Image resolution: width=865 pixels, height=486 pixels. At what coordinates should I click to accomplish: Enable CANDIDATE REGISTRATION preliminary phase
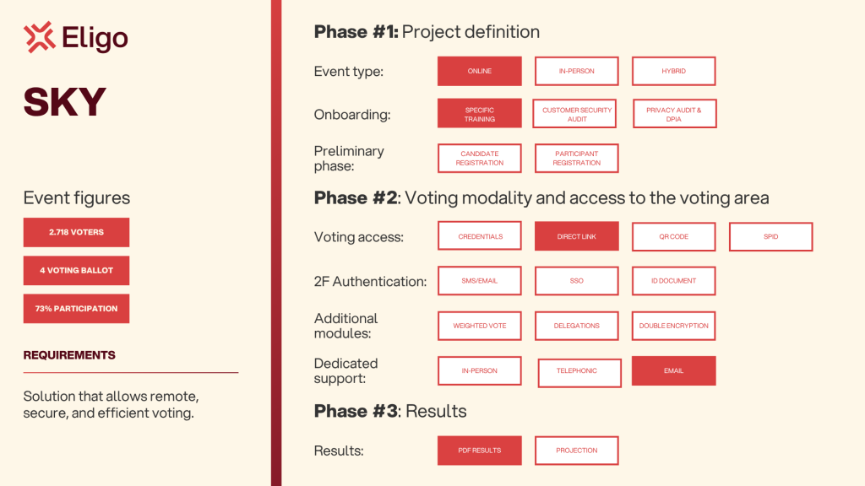coord(480,158)
